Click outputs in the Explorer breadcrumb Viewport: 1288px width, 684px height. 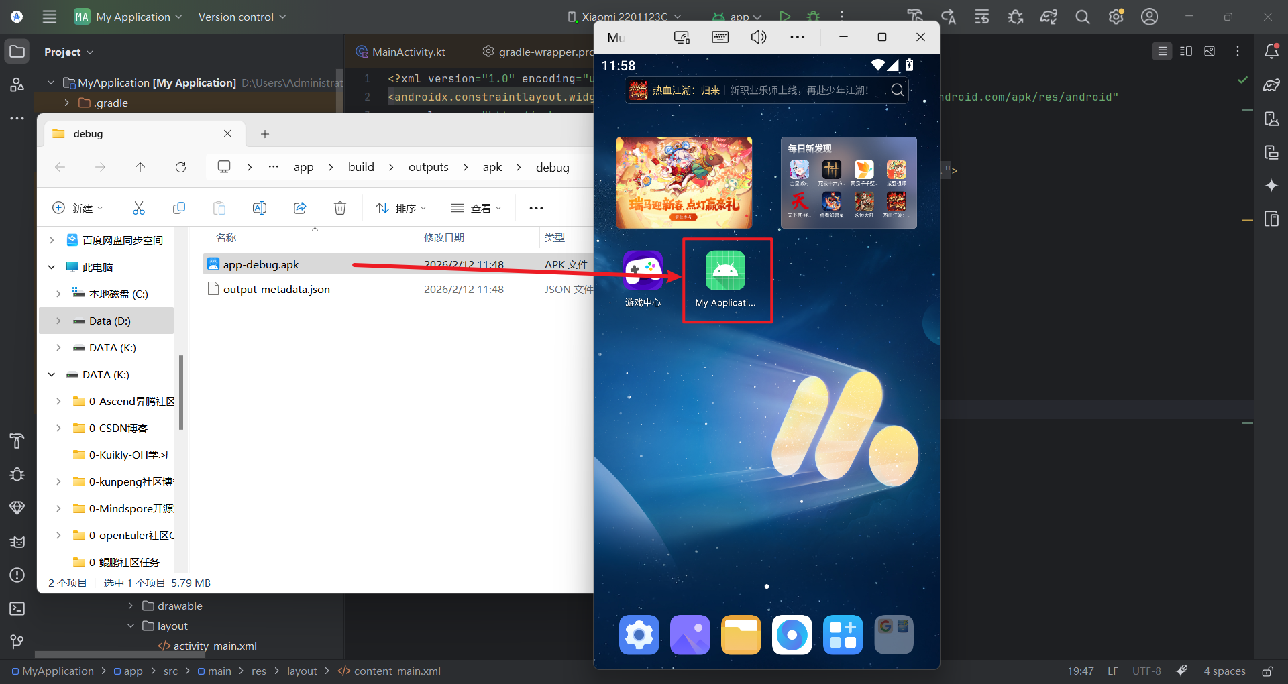[429, 167]
